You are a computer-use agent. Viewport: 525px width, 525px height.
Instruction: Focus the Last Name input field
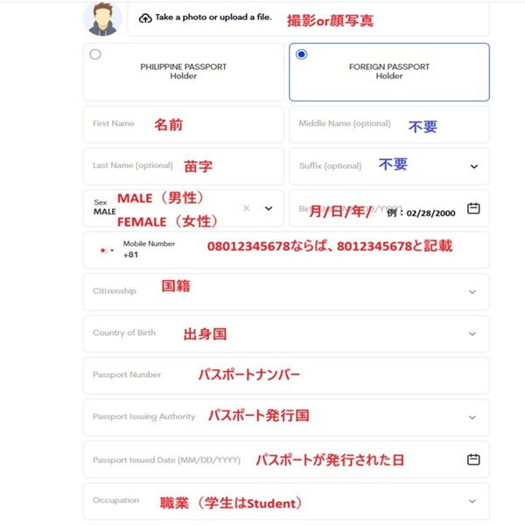coord(183,166)
